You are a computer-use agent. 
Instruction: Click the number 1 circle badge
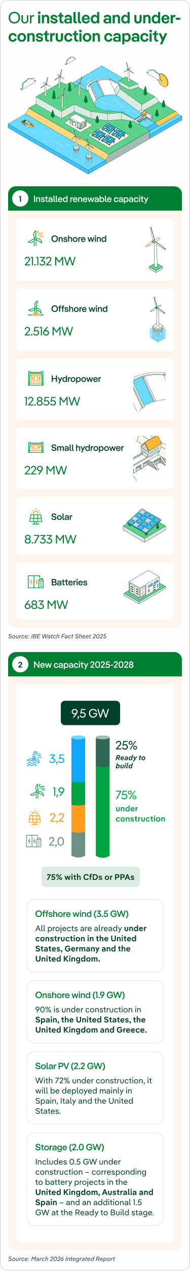pos(20,199)
